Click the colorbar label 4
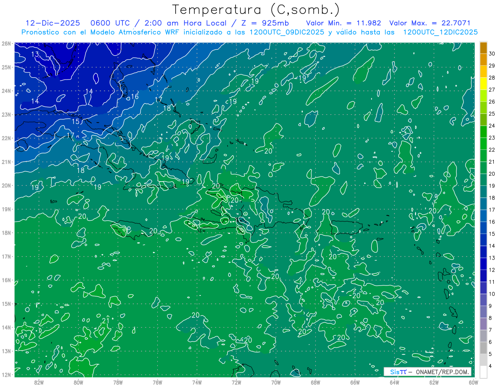503x388 pixels. [491, 366]
